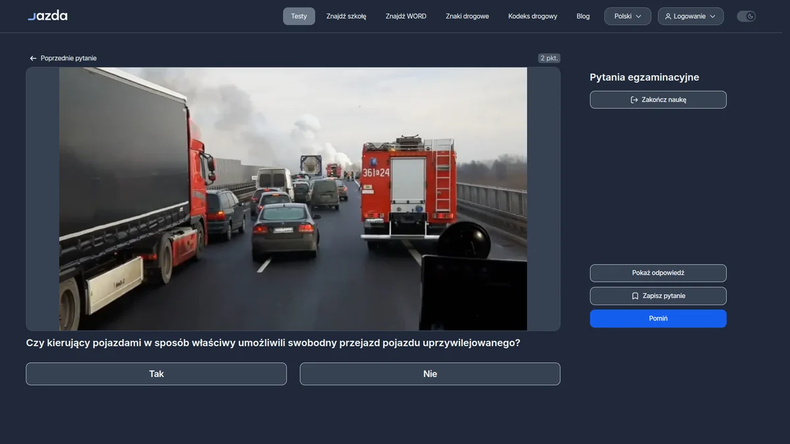
Task: Expand the Logowanie dropdown
Action: 691,16
